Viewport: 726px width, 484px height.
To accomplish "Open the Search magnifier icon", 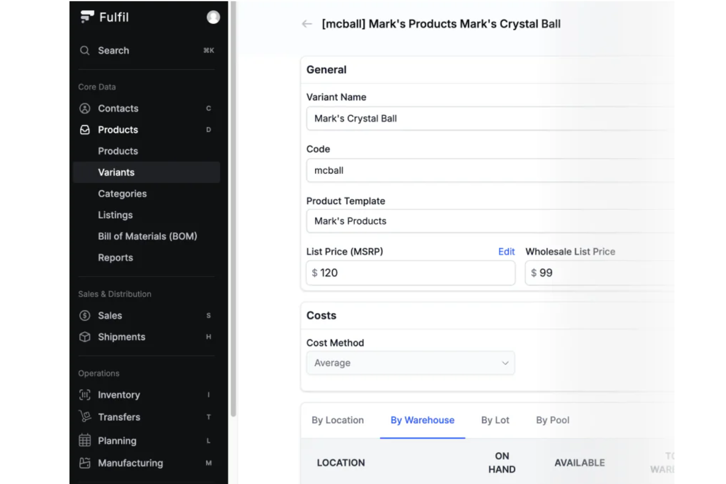I will pos(84,51).
